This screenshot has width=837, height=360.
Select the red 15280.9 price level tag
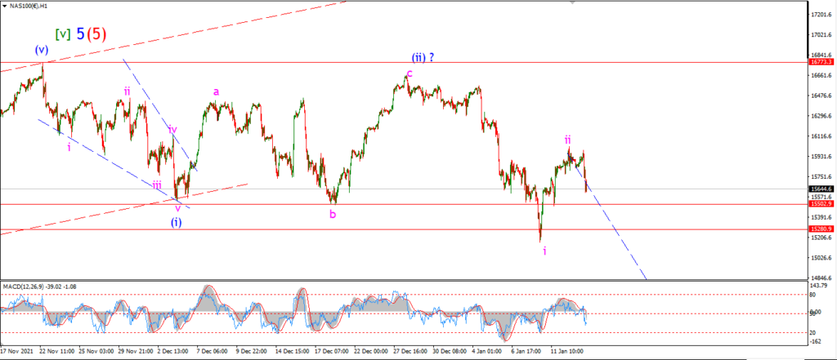[x=821, y=229]
